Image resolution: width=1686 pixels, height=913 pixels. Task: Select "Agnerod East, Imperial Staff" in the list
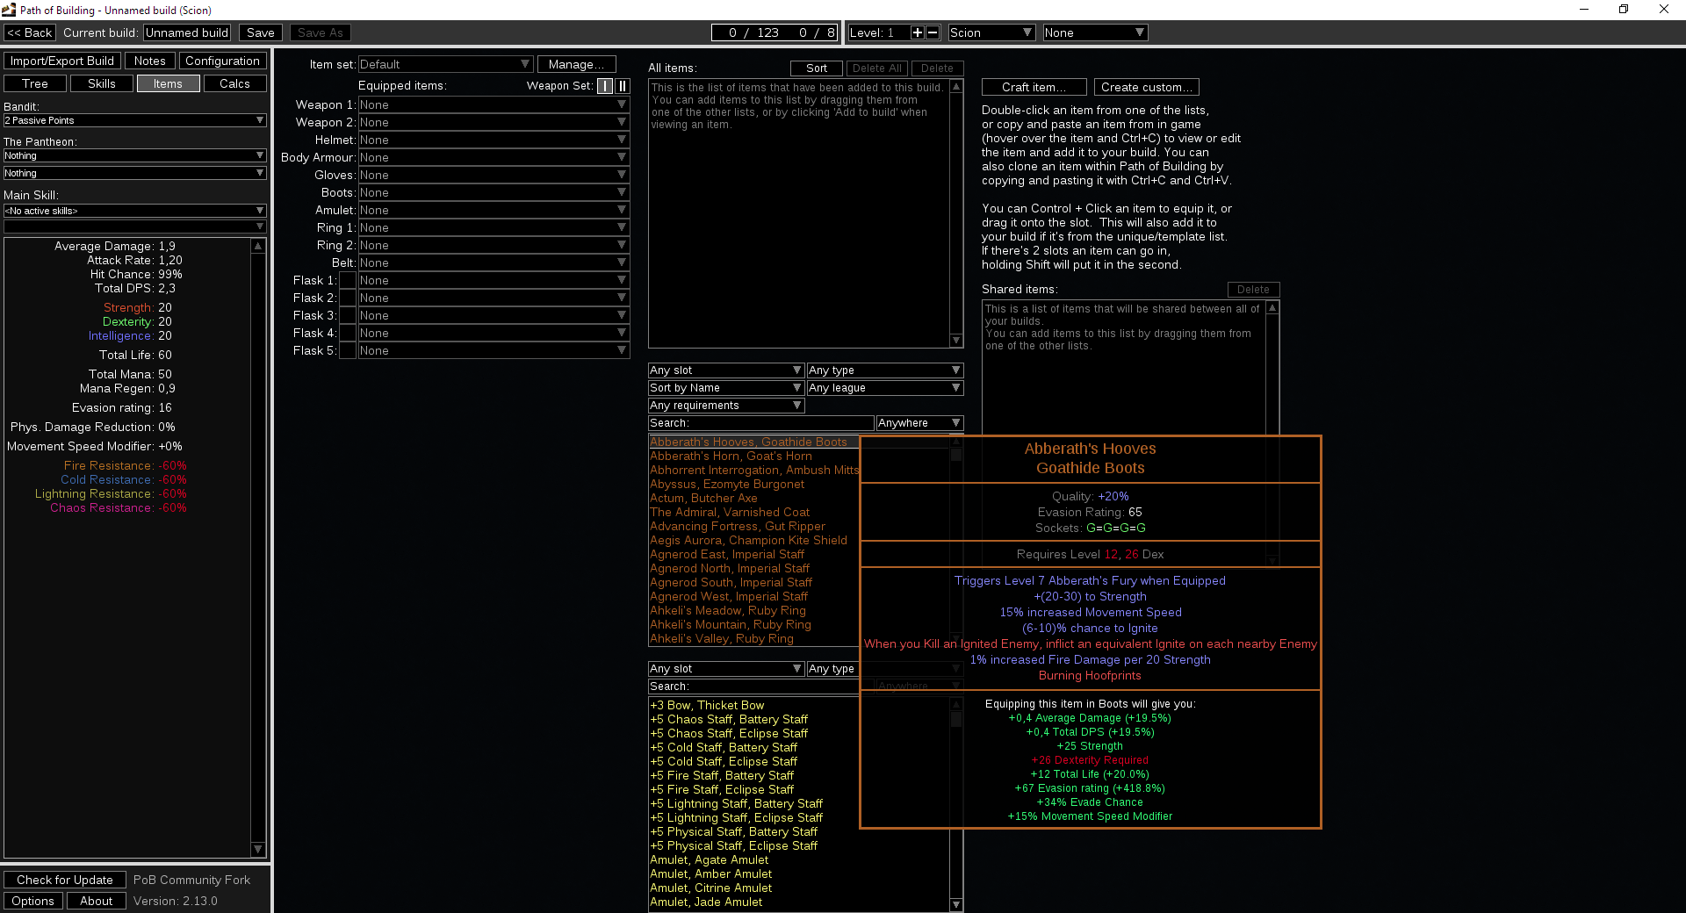[x=727, y=555]
